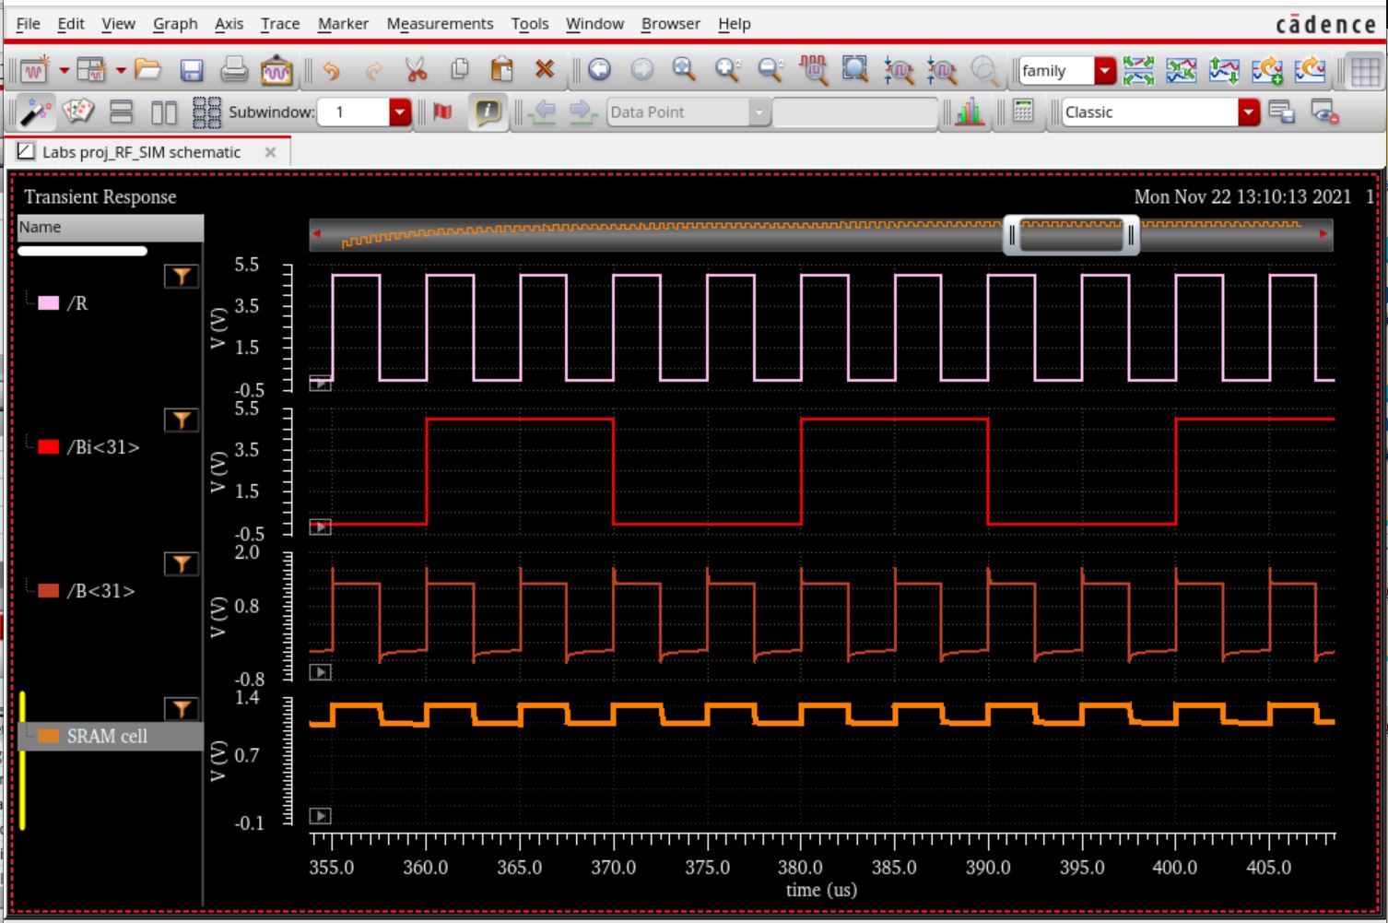The width and height of the screenshot is (1388, 923).
Task: Click the /Bi<31> red color swatch
Action: click(49, 447)
